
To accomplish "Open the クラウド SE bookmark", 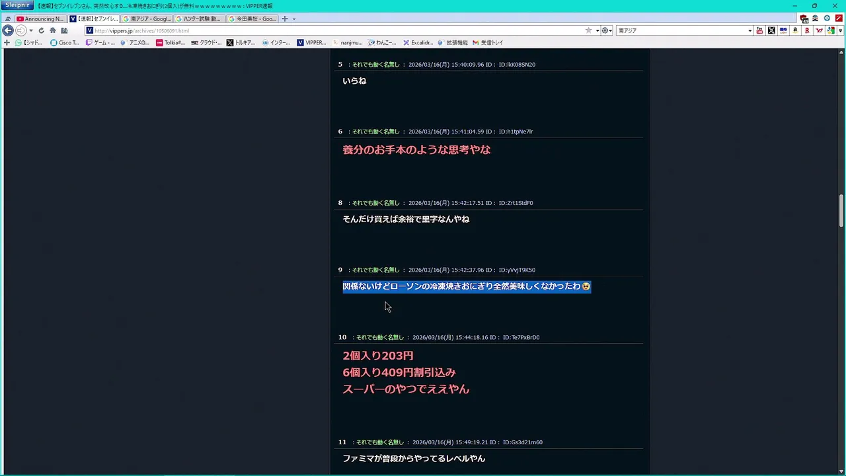I will pyautogui.click(x=206, y=42).
